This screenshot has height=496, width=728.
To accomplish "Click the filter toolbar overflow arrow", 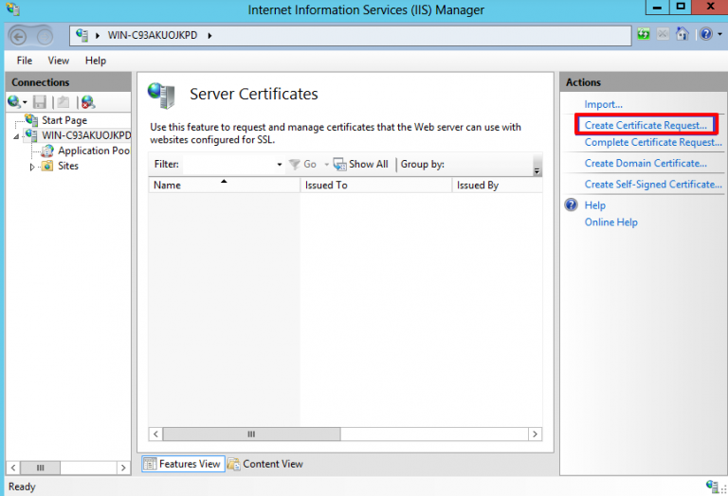I will 537,170.
